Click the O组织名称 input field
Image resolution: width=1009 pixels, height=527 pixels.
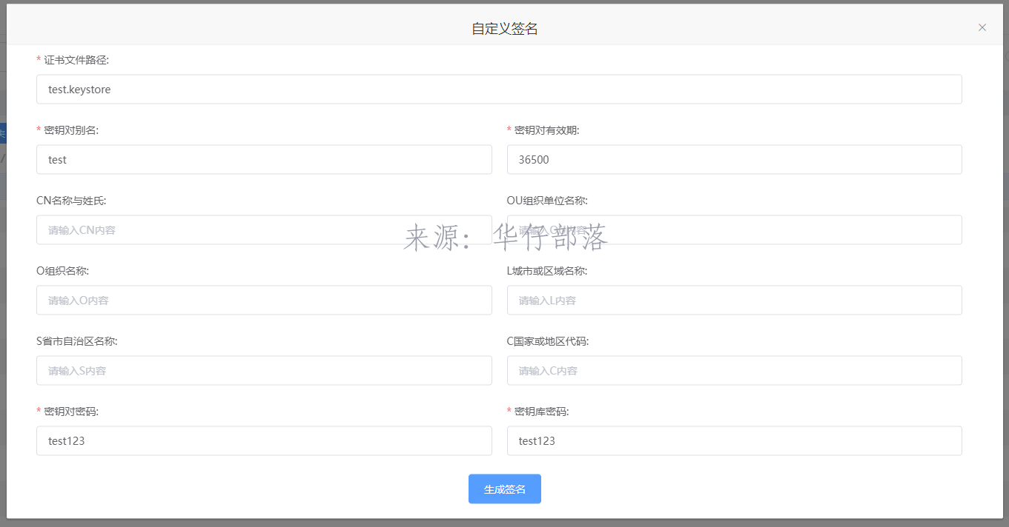coord(264,301)
